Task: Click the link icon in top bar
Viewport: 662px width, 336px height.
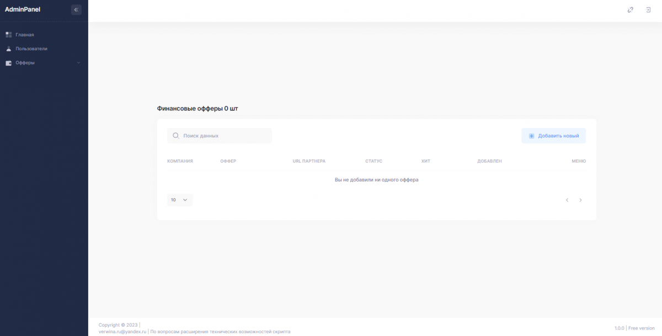Action: 631,9
